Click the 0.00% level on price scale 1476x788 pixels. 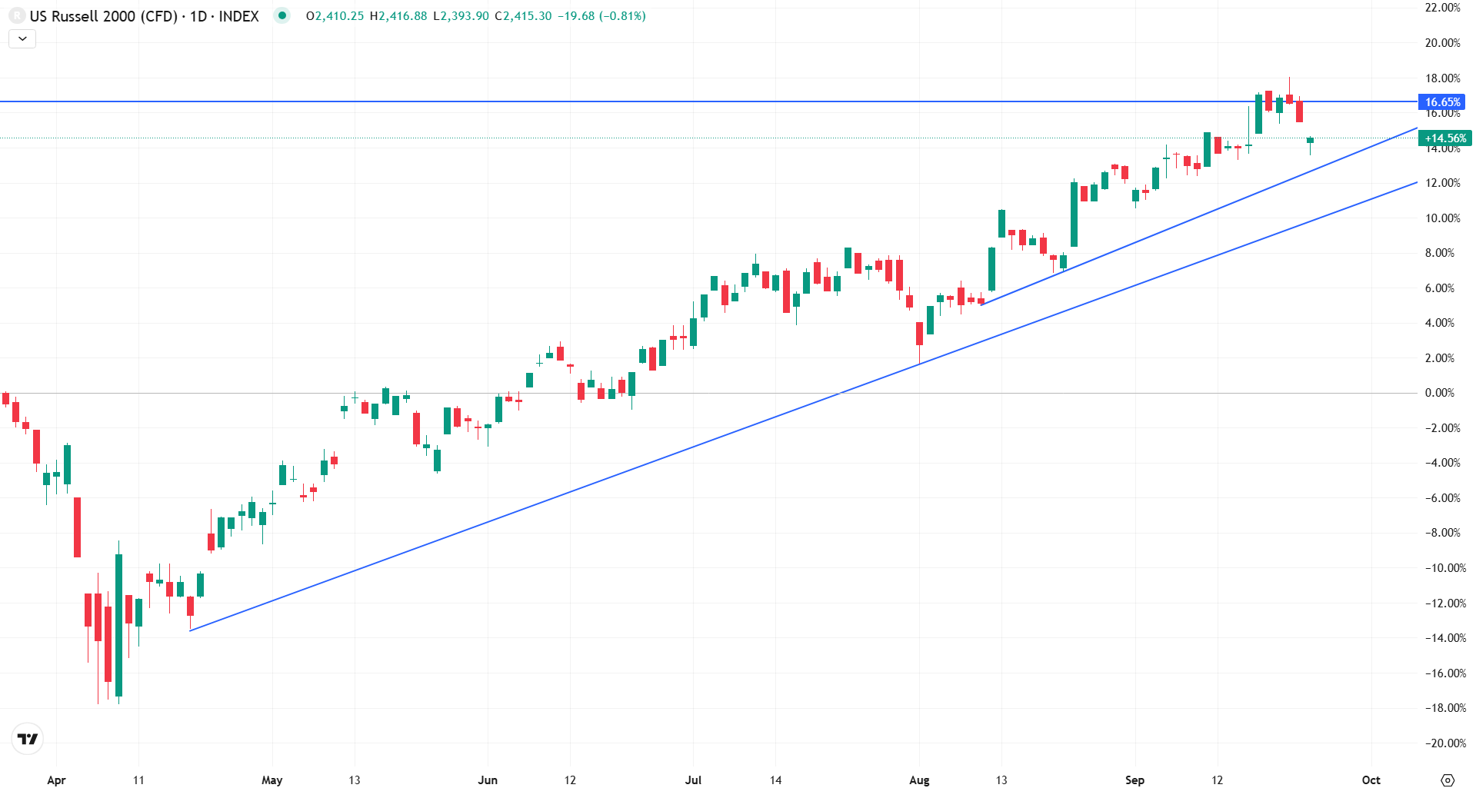click(1439, 393)
